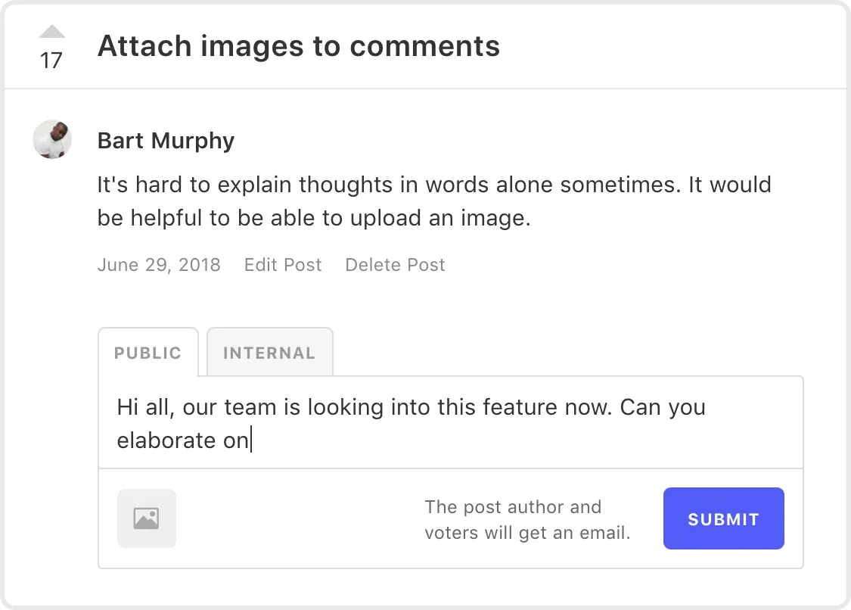
Task: Click the title 'Attach images to comments'
Action: tap(298, 46)
